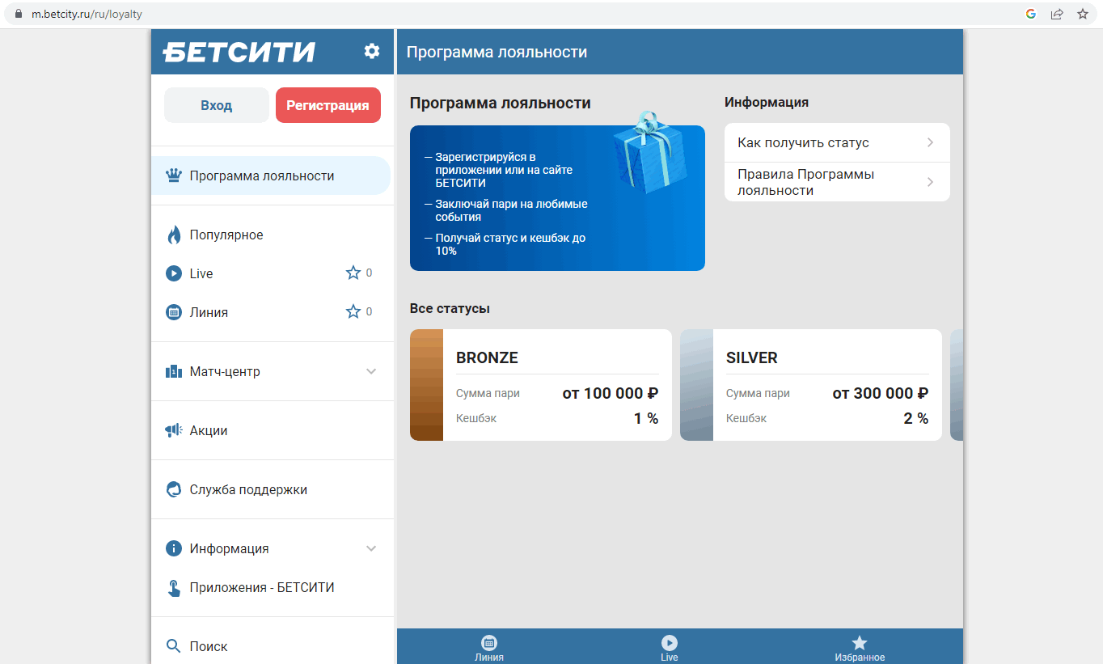This screenshot has height=664, width=1103.
Task: Click the Избранное star icon in bottom bar
Action: point(859,643)
